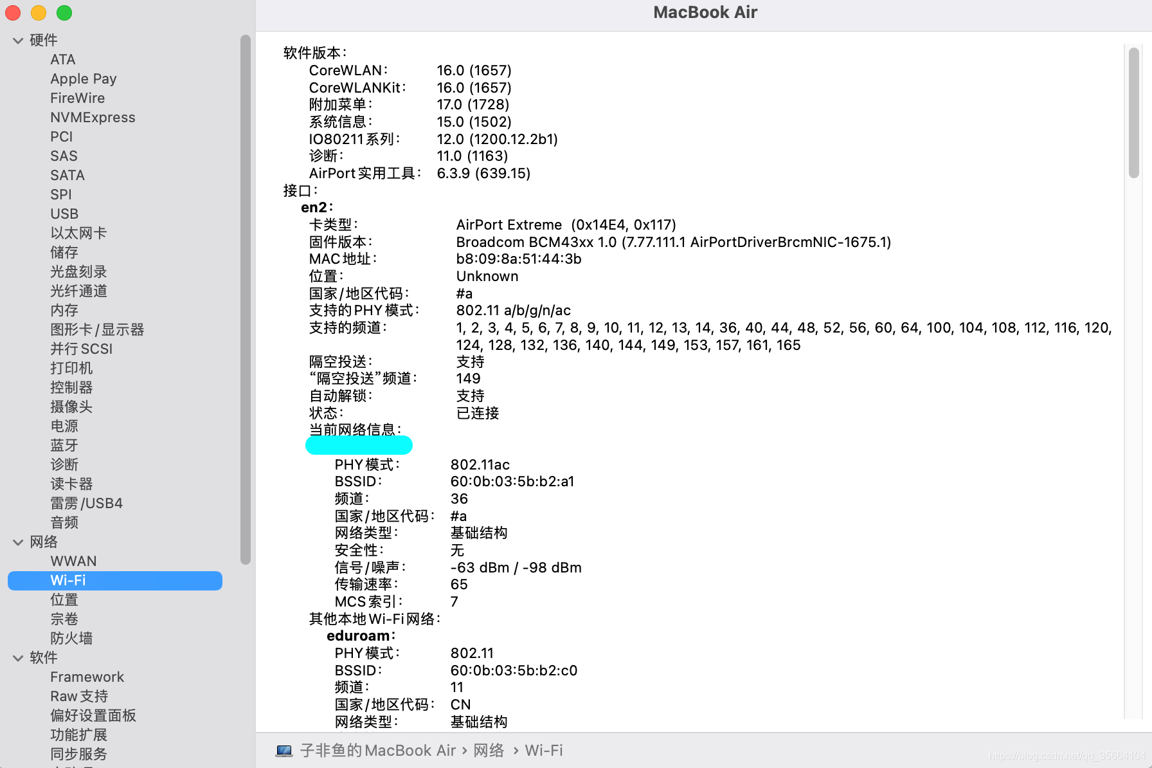The image size is (1152, 768).
Task: Click the eduroam BSSID 60:0b:03:5b:b2:c0
Action: pyautogui.click(x=514, y=671)
